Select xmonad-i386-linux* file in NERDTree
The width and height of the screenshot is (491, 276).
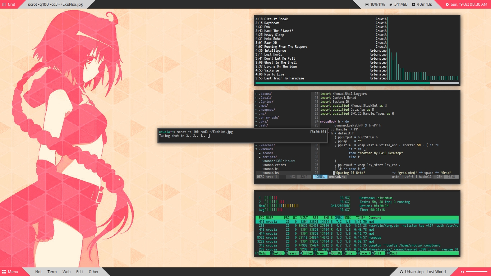pos(279,161)
